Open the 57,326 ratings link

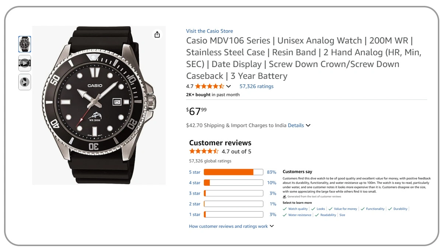[x=257, y=86]
